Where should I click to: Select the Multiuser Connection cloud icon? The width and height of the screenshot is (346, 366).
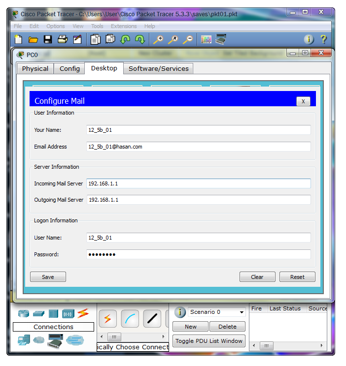[75, 340]
